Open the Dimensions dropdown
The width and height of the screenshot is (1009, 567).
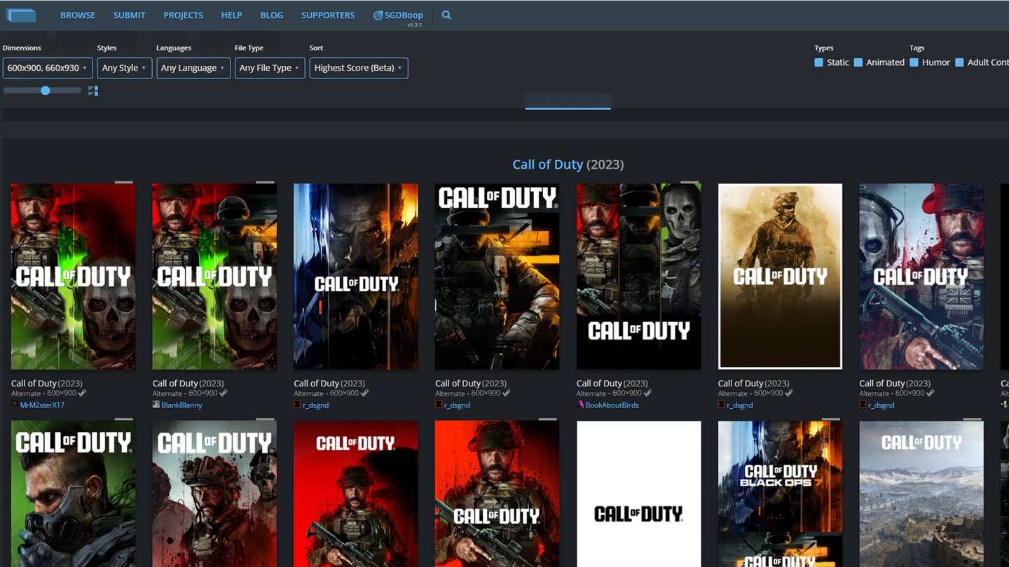pos(48,68)
